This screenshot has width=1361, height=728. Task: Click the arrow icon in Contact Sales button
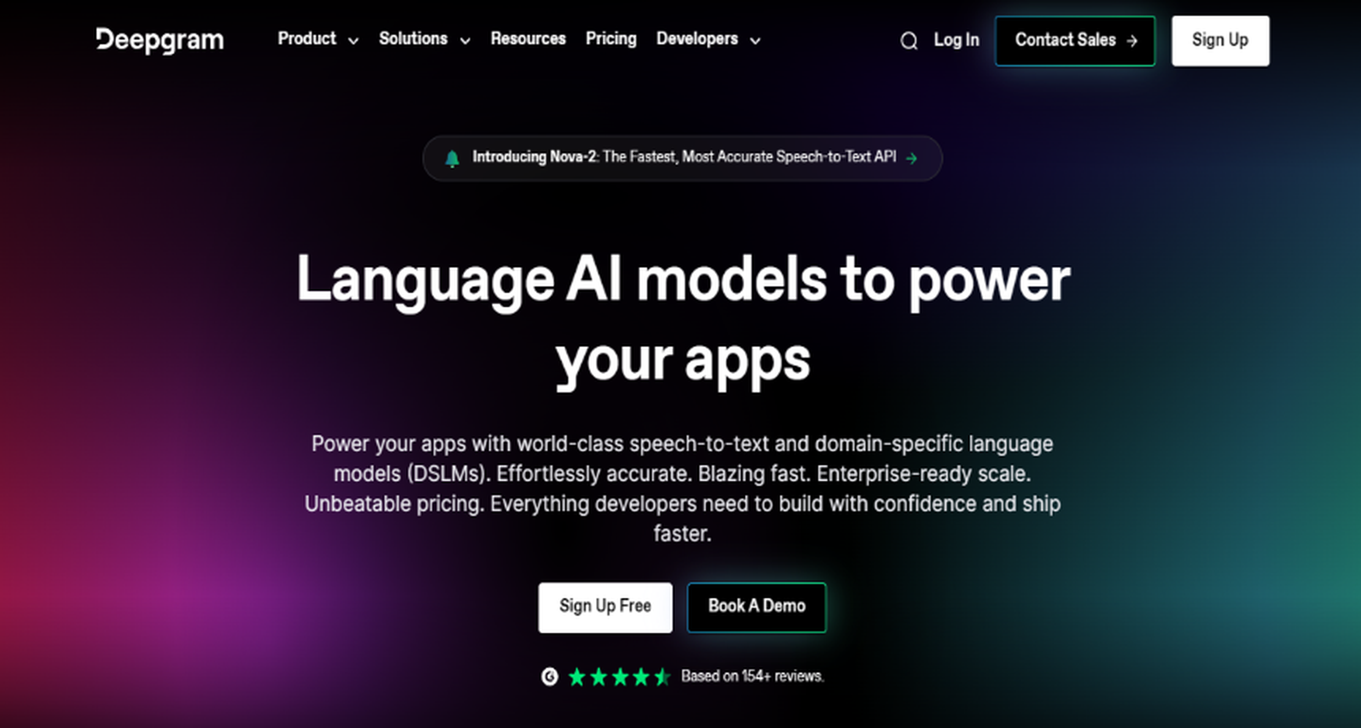1132,40
